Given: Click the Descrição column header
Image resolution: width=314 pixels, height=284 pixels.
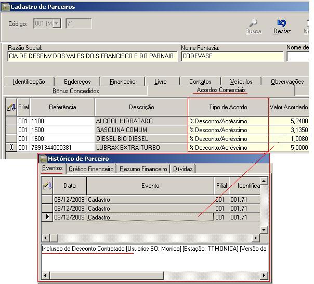Looking at the screenshot, I should (x=141, y=107).
